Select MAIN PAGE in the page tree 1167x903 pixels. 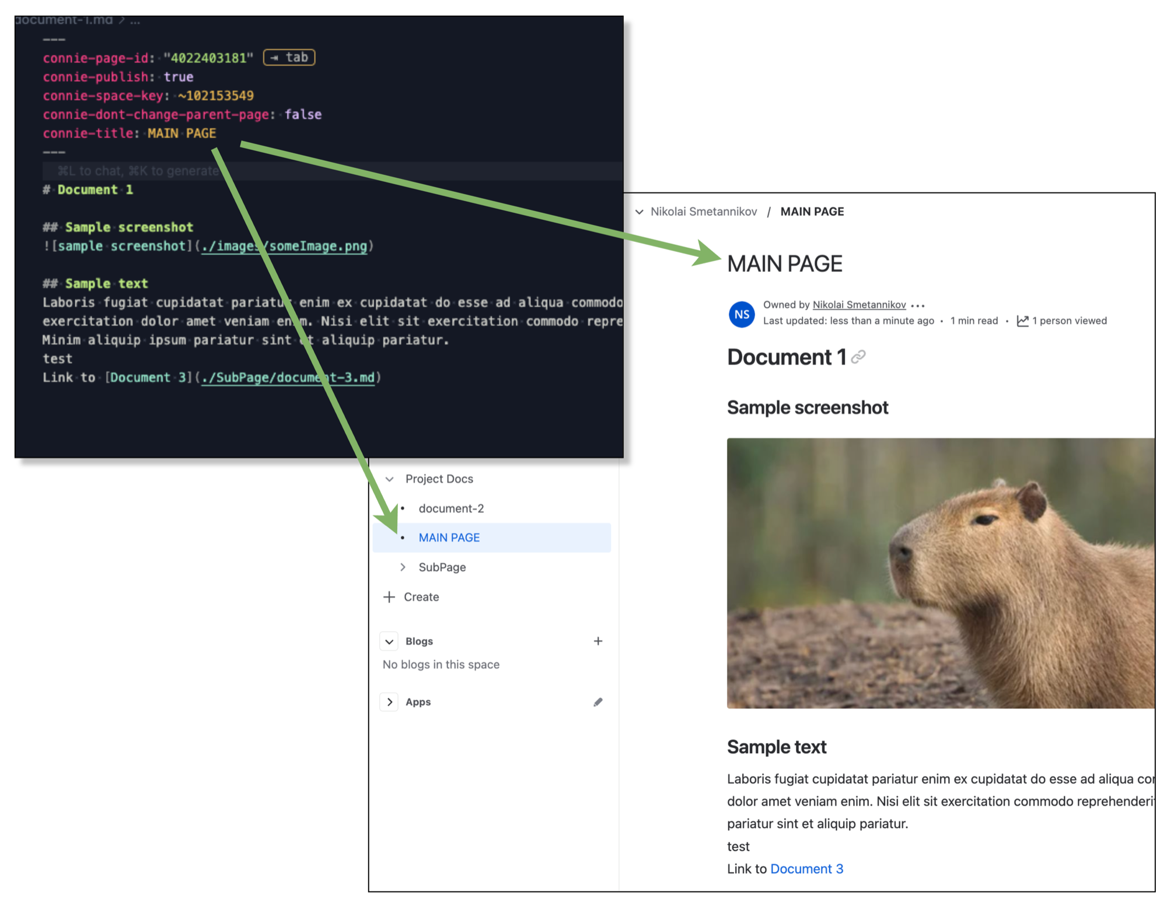click(449, 537)
